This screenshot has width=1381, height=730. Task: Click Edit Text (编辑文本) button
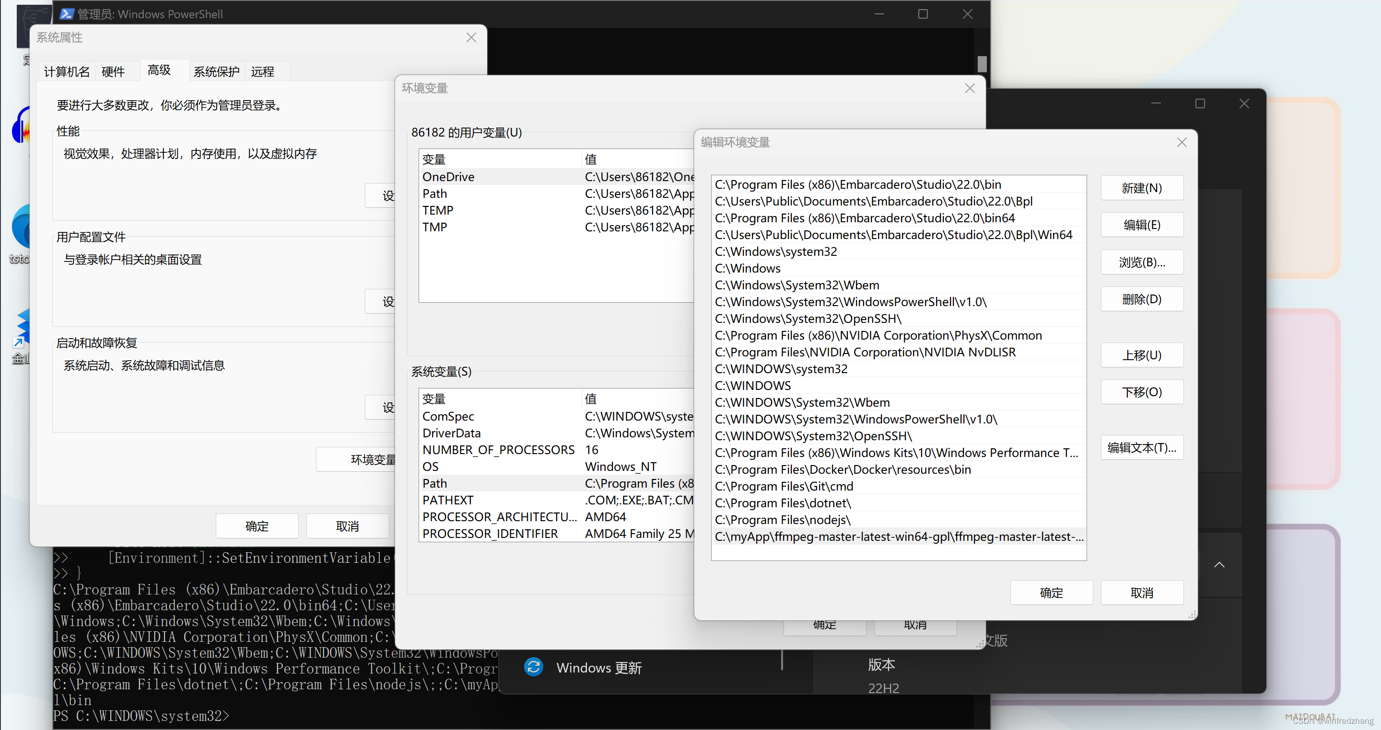click(1142, 447)
